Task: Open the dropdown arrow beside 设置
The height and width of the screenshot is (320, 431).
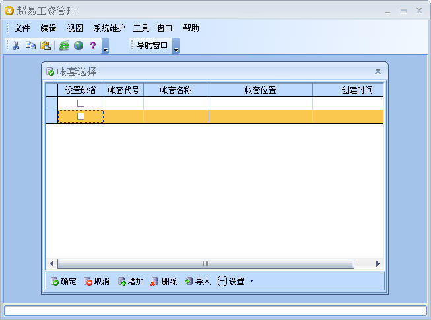Action: point(251,281)
